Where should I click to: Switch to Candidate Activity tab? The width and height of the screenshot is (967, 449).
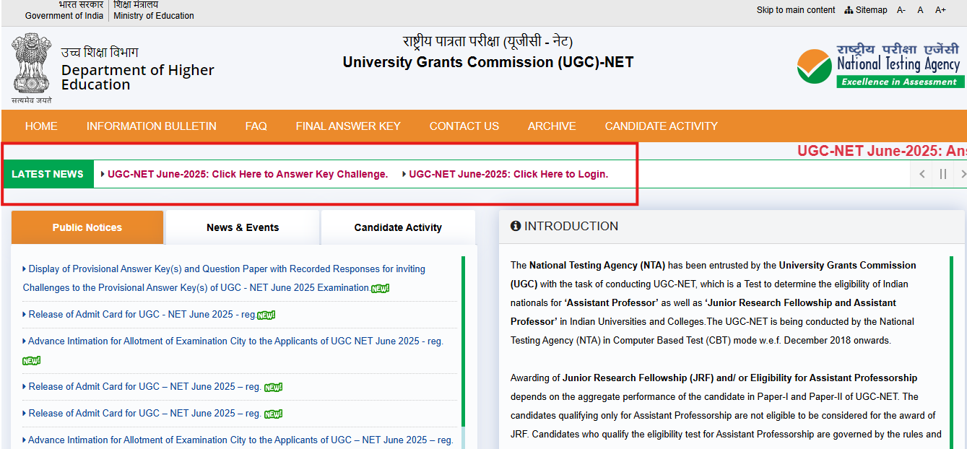coord(398,227)
